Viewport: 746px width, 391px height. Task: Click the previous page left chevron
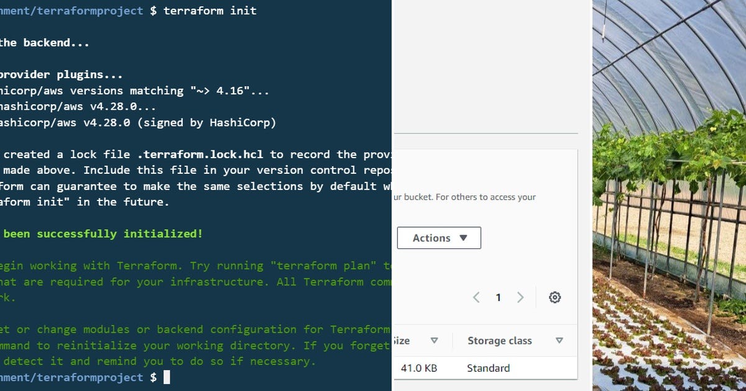point(476,297)
